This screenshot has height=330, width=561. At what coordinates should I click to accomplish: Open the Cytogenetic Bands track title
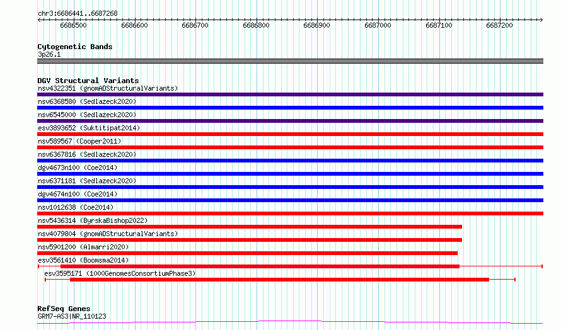[x=75, y=47]
